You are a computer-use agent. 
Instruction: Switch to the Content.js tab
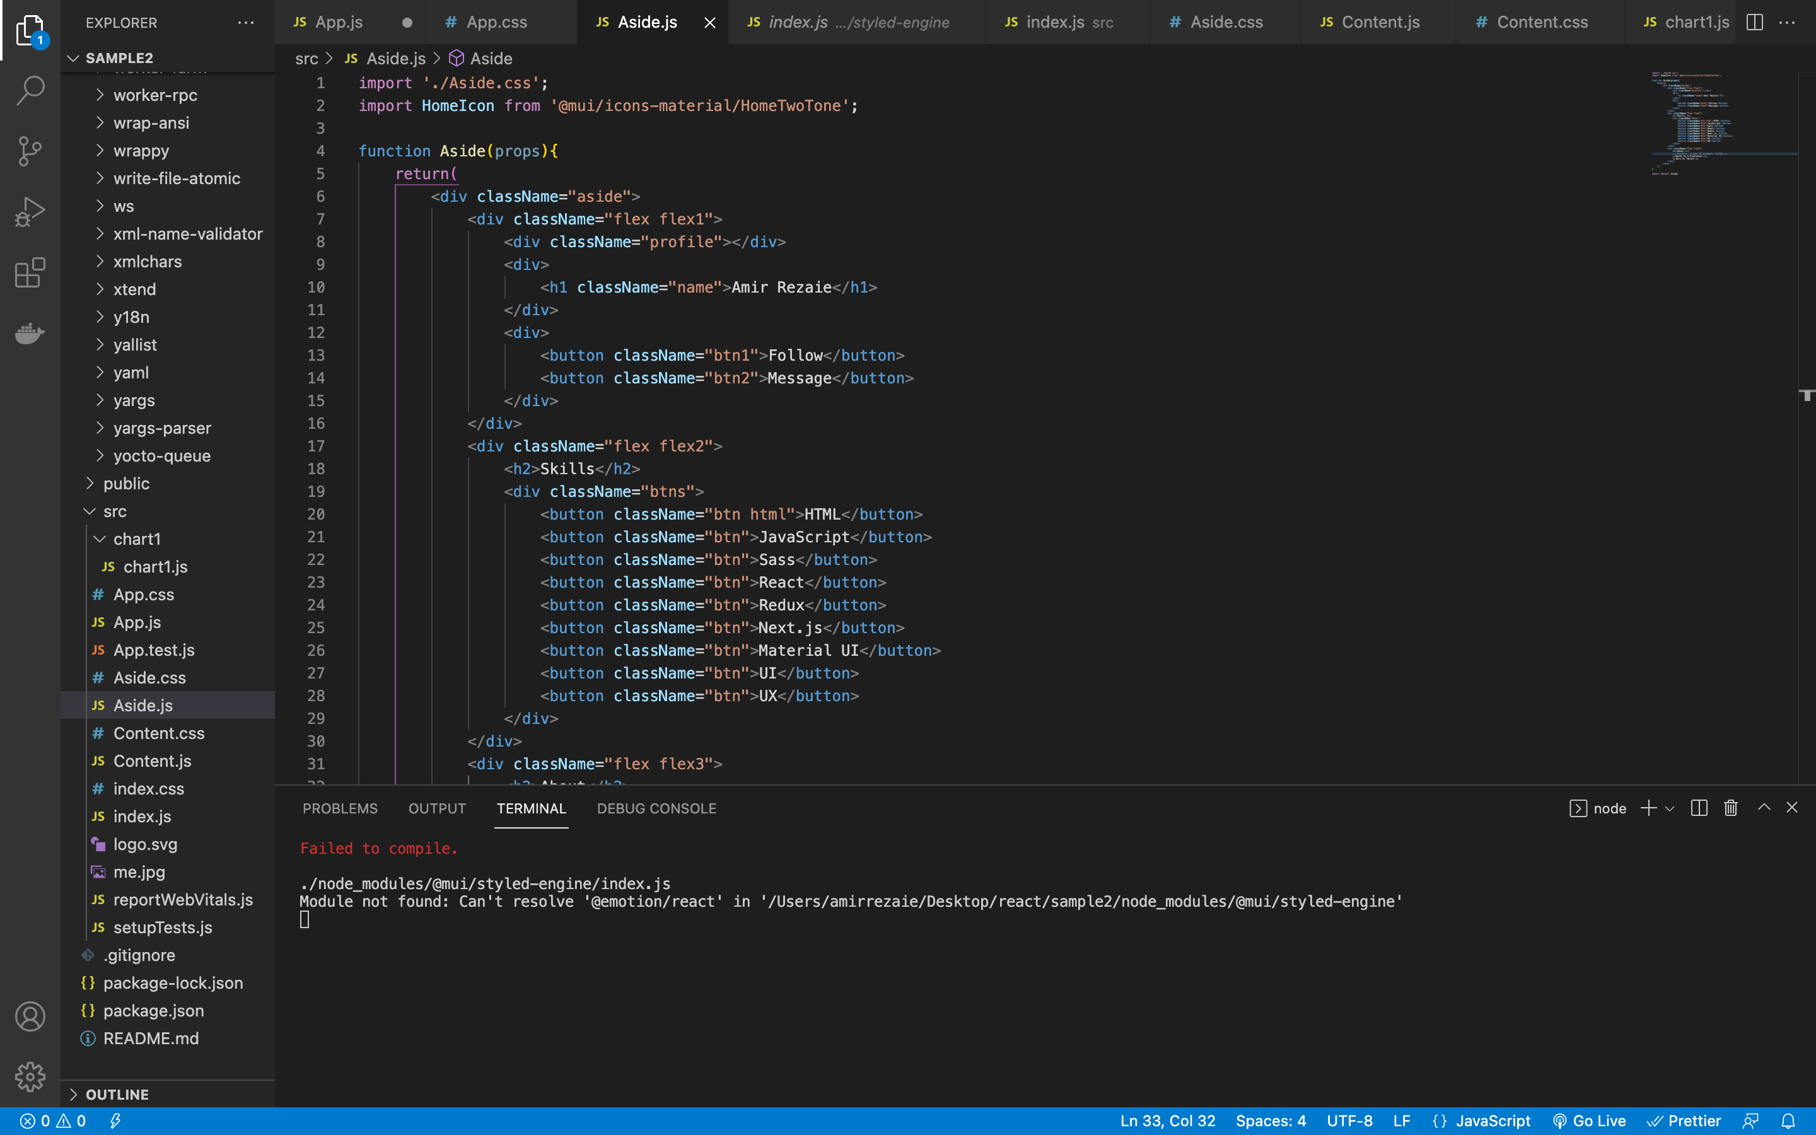(1378, 23)
